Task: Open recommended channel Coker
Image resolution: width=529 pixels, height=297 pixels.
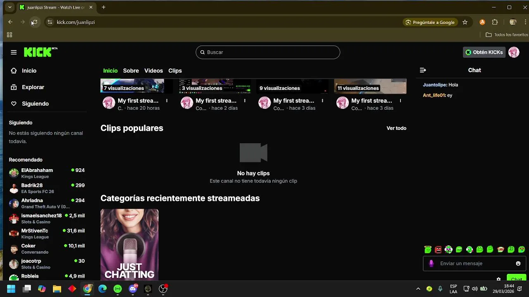Action: tap(47, 249)
